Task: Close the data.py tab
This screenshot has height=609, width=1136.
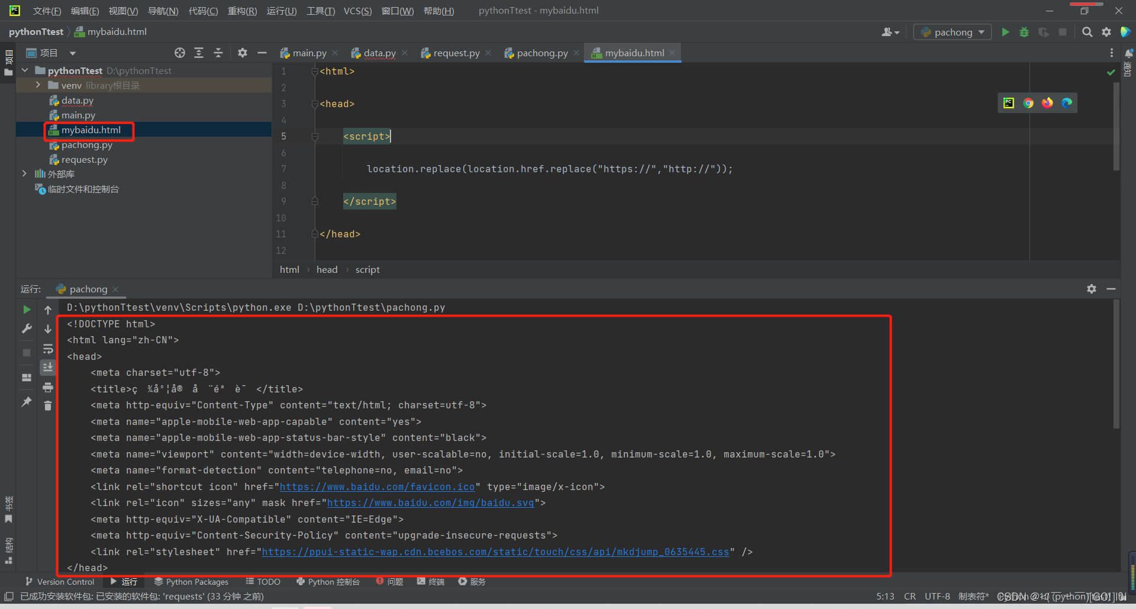Action: pos(405,53)
